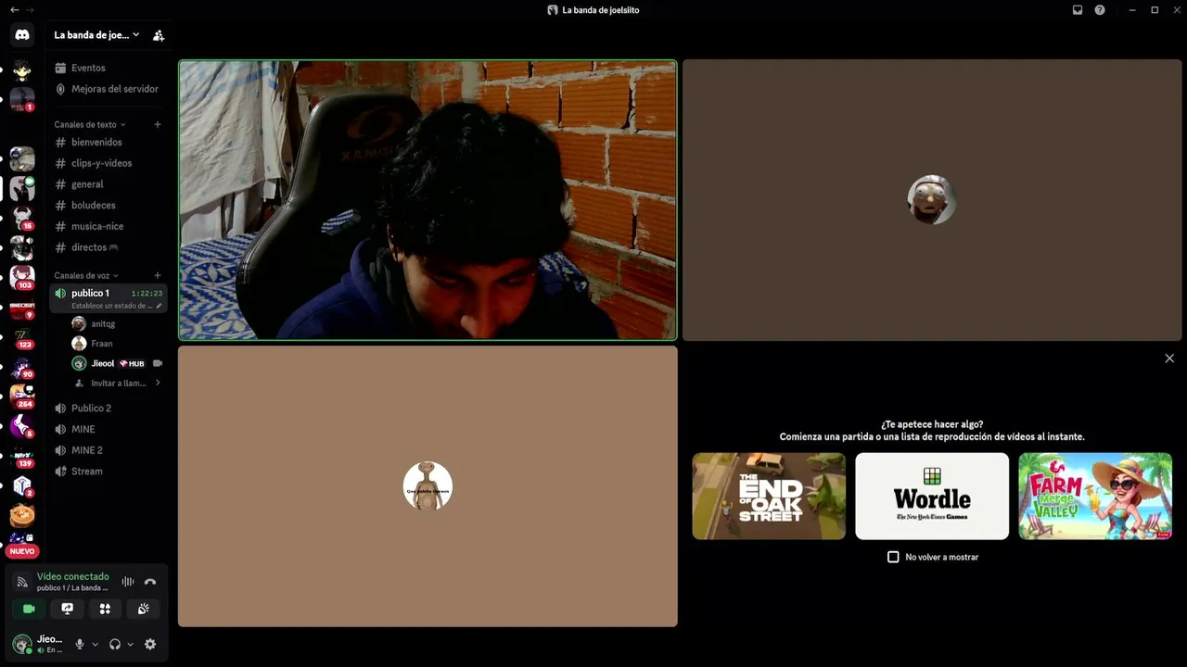Switch to the general text channel

[108, 184]
